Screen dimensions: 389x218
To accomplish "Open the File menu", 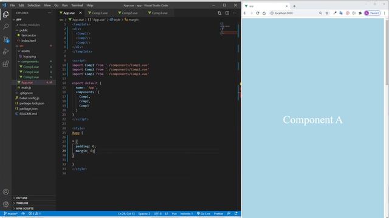I will (12, 5).
